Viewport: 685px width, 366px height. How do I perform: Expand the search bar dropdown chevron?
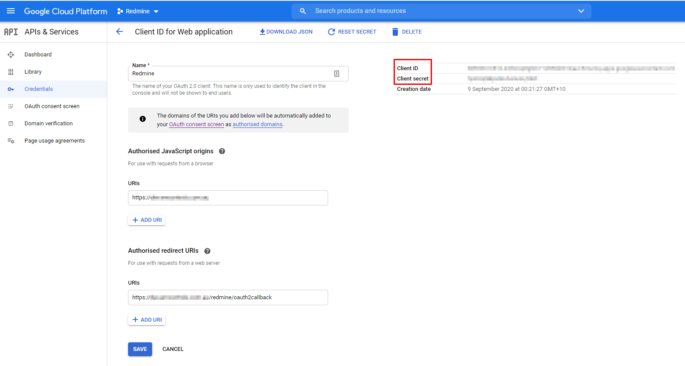tap(581, 11)
